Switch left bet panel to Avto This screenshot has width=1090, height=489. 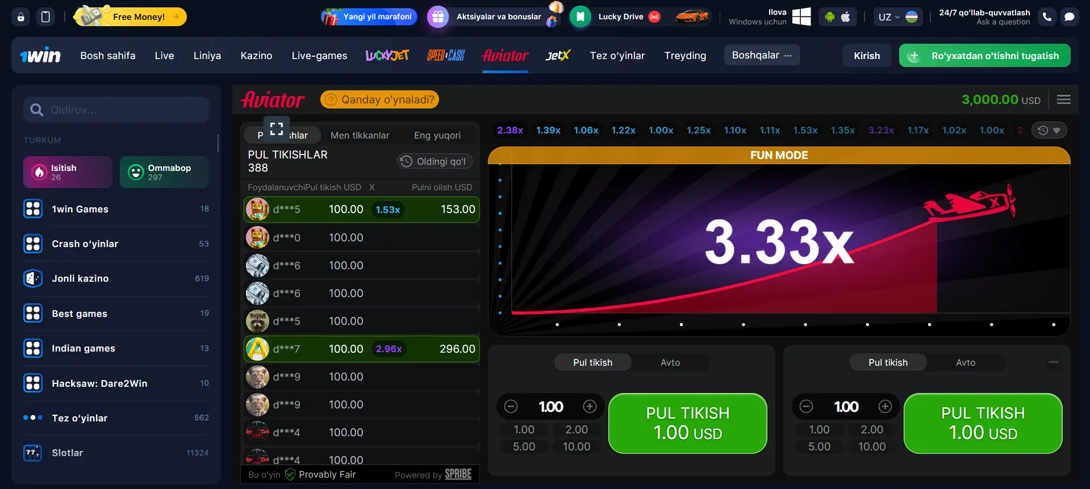point(670,362)
